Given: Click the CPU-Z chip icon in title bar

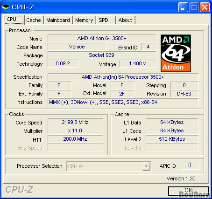Looking at the screenshot, I should [x=6, y=7].
